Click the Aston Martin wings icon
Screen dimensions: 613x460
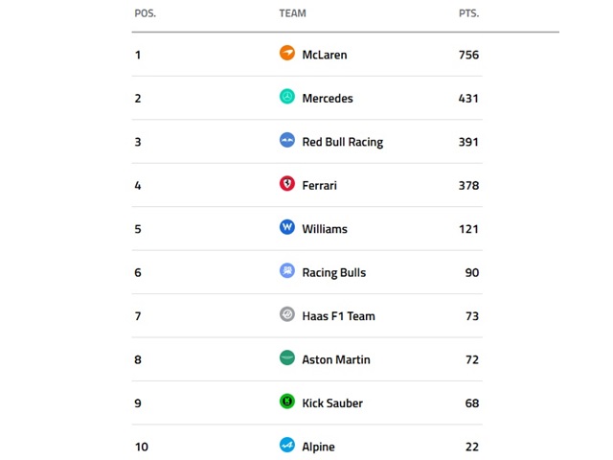tap(286, 358)
